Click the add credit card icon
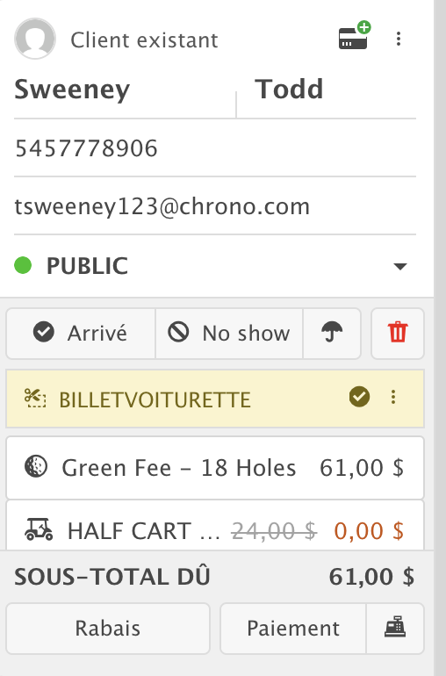Screen dimensions: 446x676 tap(354, 36)
